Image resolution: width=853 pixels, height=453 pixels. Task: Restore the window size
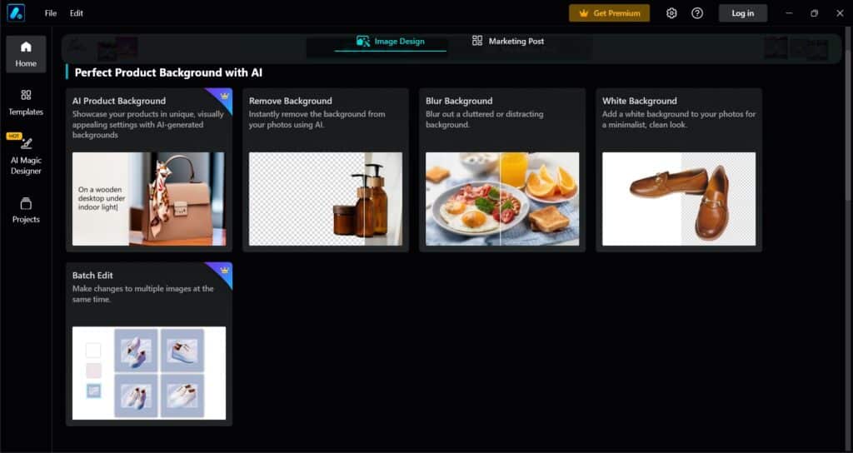(x=814, y=13)
